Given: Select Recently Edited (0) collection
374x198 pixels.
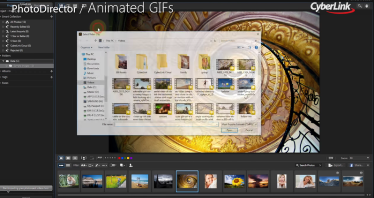Looking at the screenshot, I should [20, 27].
